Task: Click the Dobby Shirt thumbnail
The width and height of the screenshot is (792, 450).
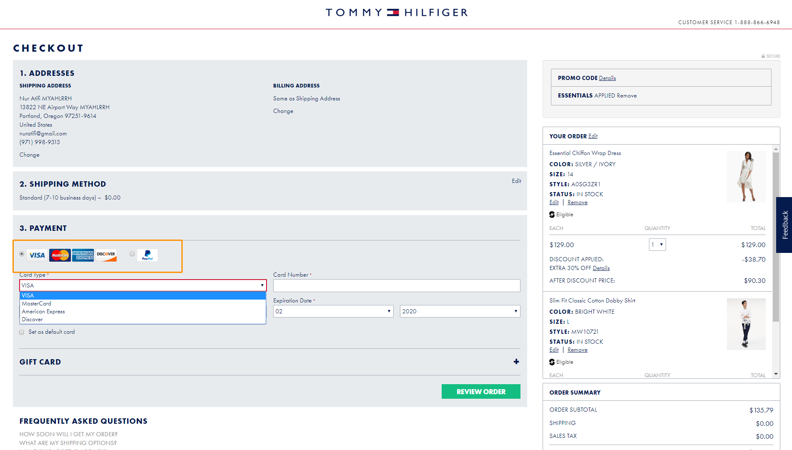Action: tap(746, 324)
